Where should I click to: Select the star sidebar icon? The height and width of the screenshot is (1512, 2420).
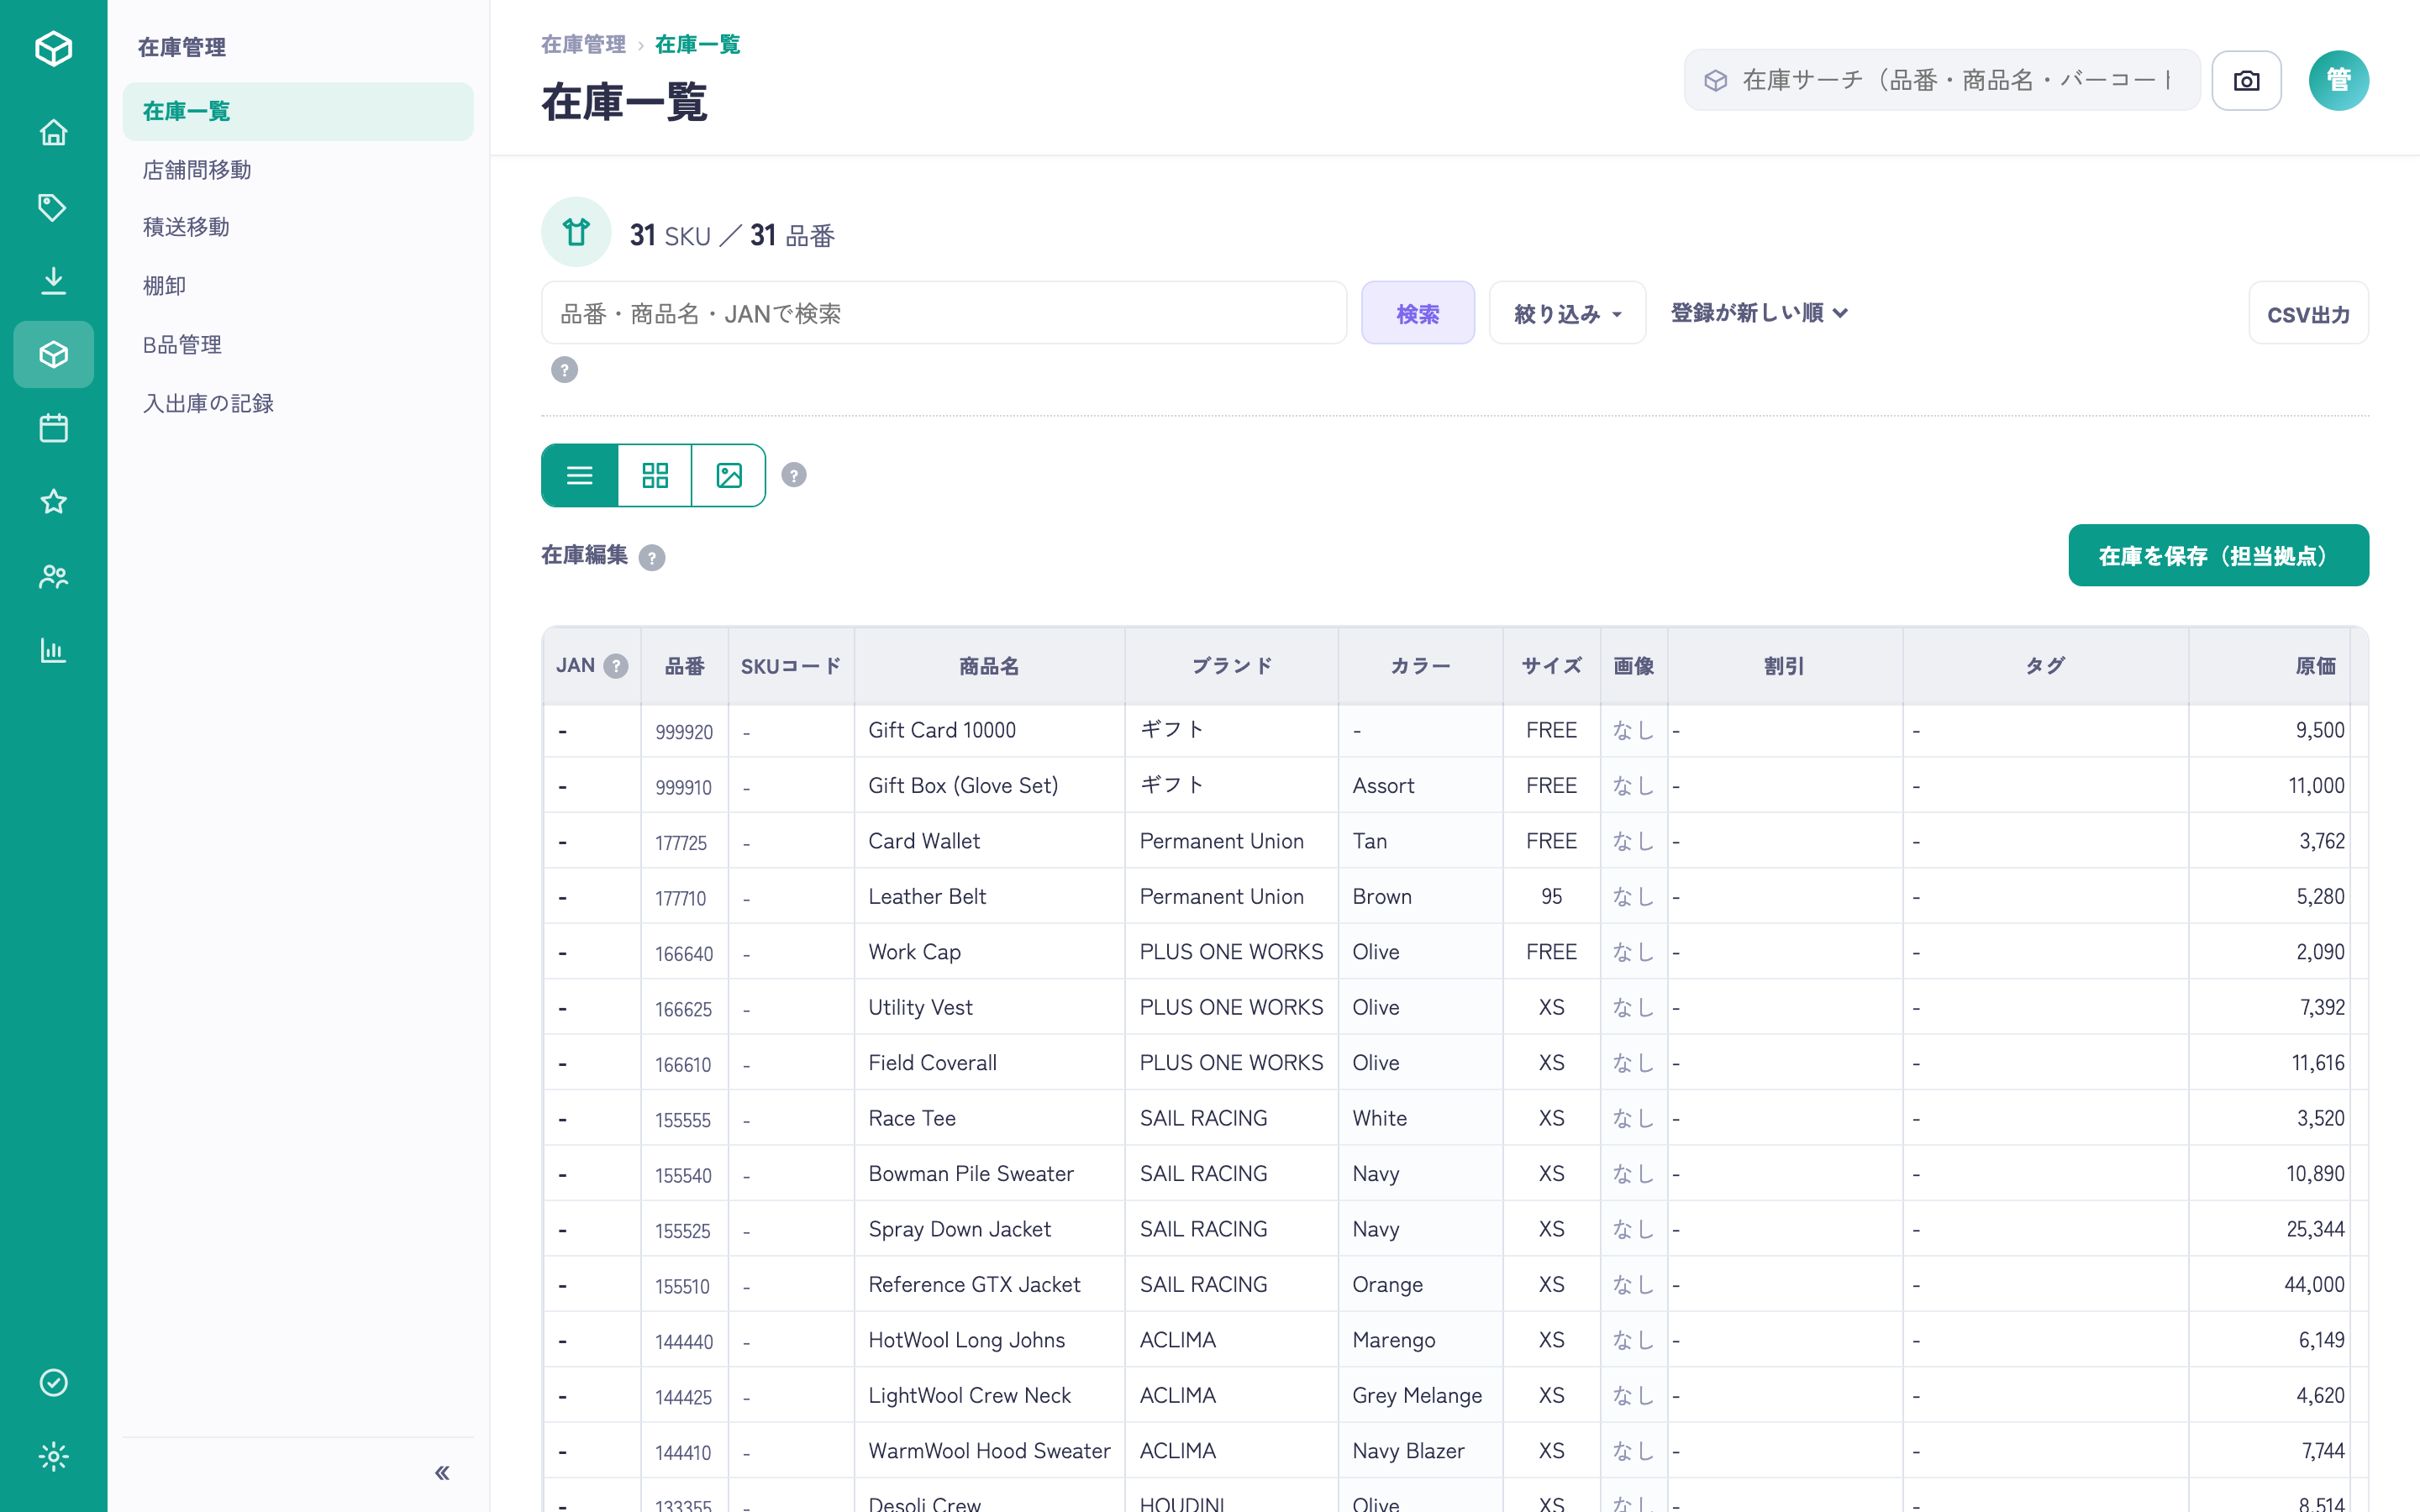[53, 502]
